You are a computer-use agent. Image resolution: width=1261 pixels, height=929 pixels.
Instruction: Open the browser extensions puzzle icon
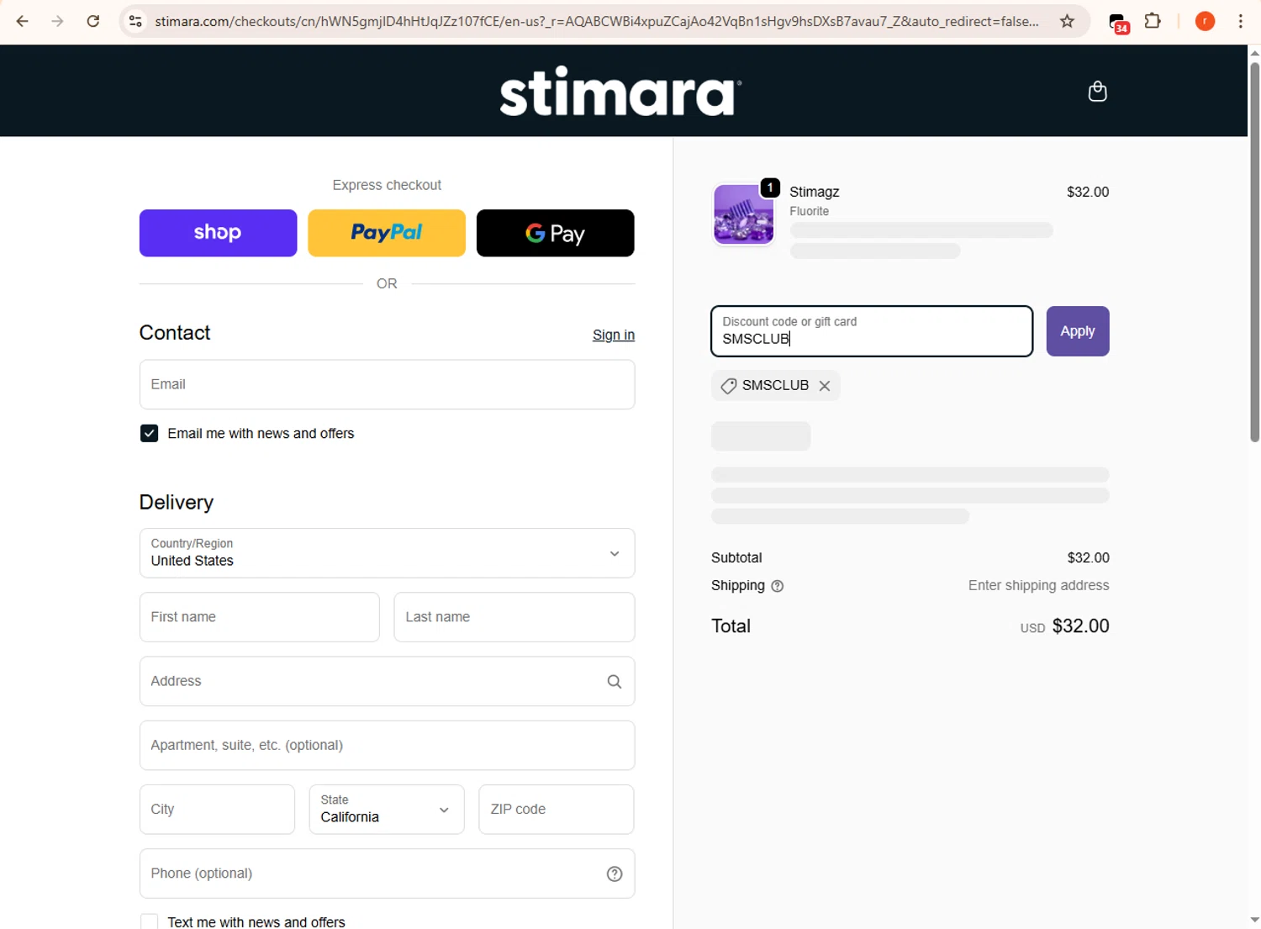(x=1153, y=21)
